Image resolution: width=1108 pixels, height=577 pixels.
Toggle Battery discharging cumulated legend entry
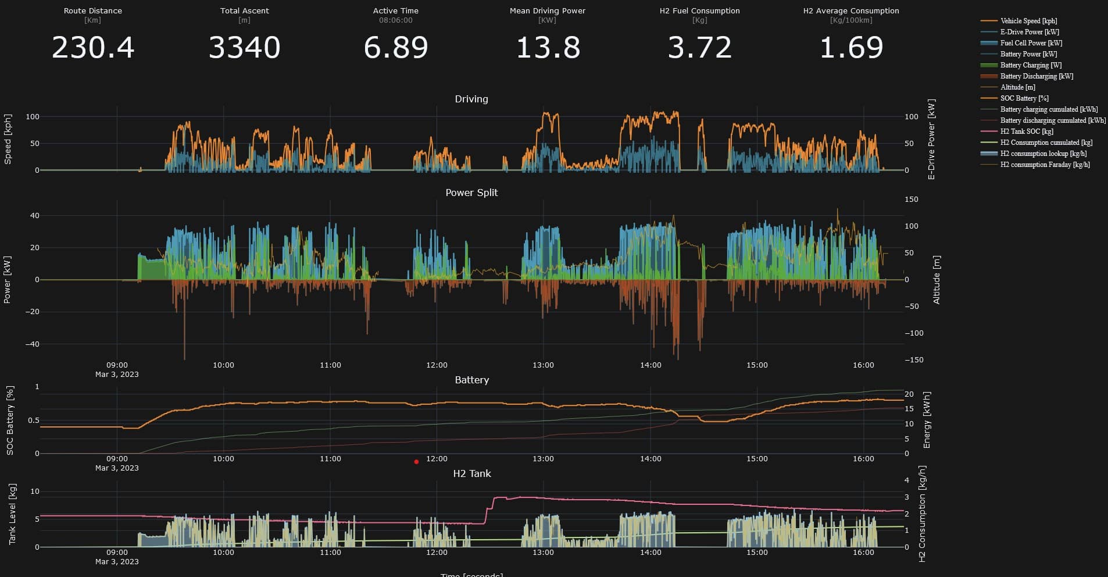(x=1052, y=120)
